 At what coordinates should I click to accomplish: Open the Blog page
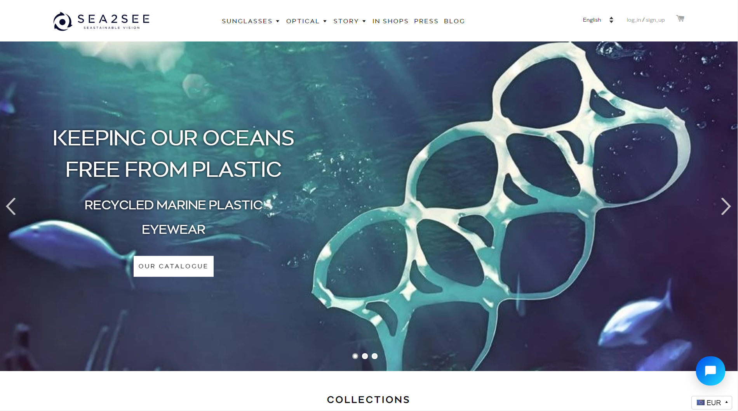[x=454, y=21]
